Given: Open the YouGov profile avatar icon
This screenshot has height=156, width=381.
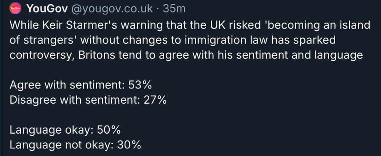Looking at the screenshot, I should tap(15, 8).
